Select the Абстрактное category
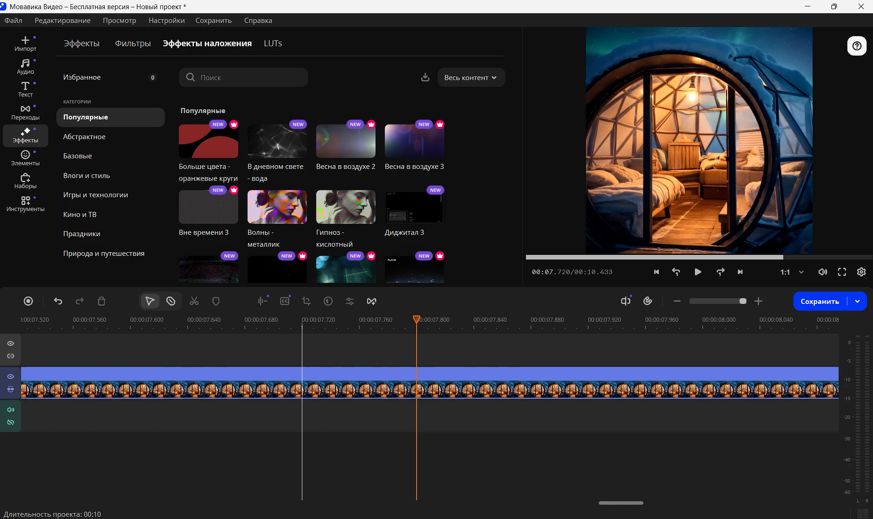Viewport: 873px width, 519px height. coord(84,136)
